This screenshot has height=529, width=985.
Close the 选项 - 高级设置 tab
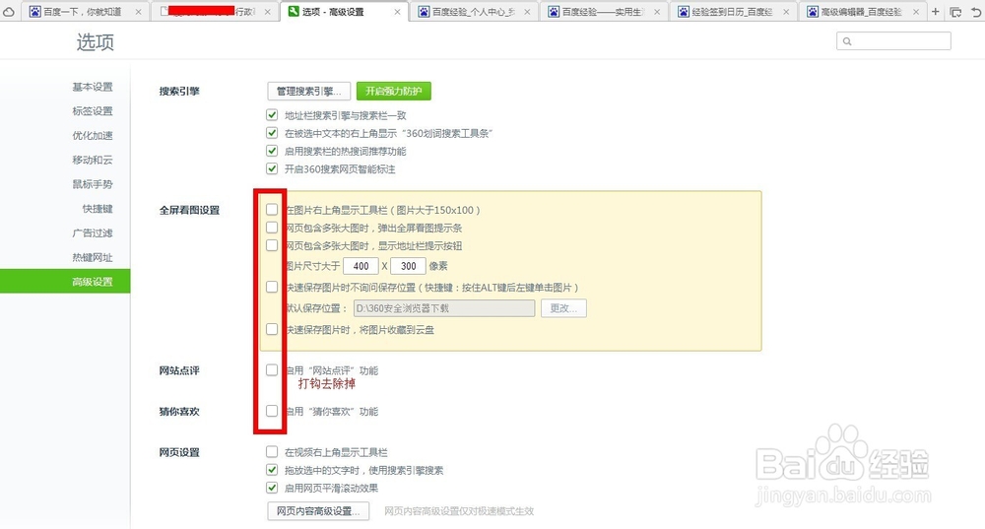tap(397, 12)
